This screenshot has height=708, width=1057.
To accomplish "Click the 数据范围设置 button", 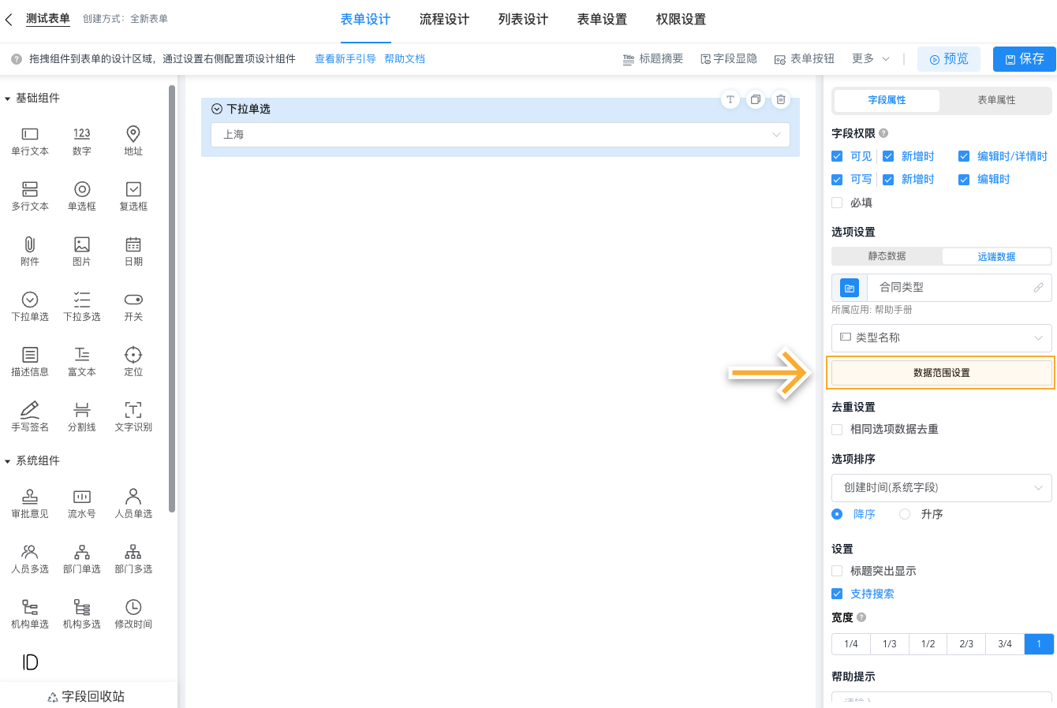I will tap(941, 371).
